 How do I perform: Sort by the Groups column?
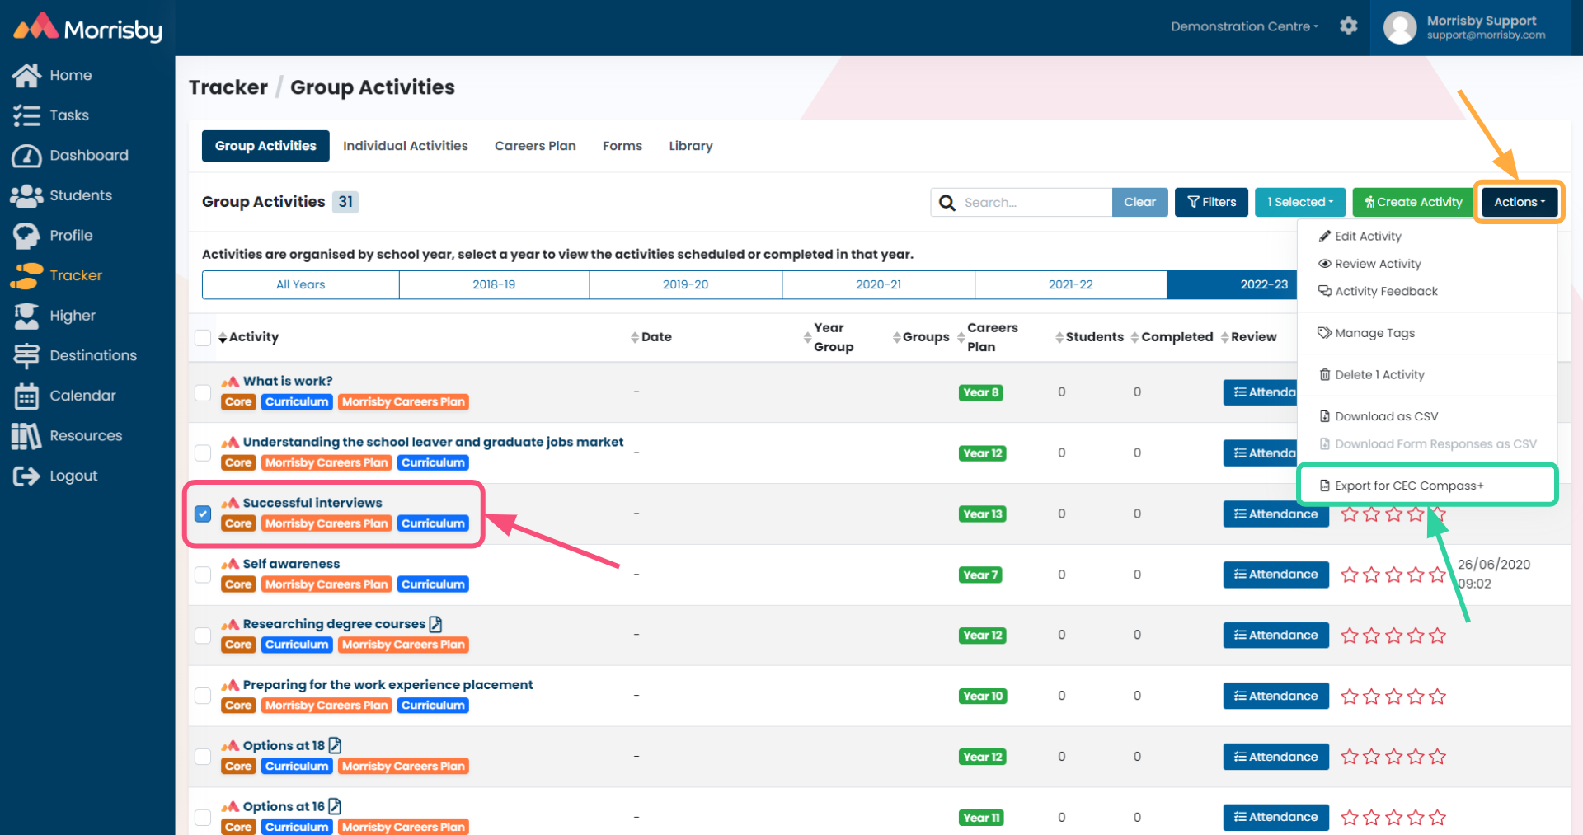(921, 337)
